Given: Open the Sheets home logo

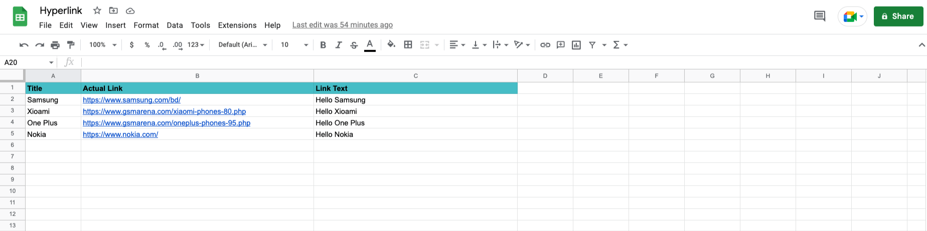Looking at the screenshot, I should 20,17.
